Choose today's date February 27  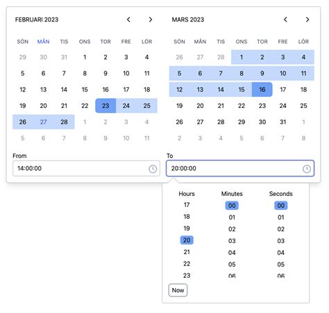(43, 122)
